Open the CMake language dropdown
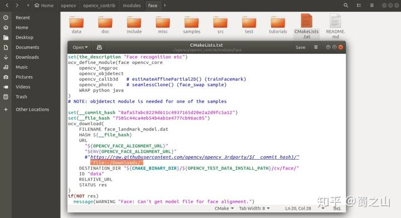 click(x=224, y=209)
